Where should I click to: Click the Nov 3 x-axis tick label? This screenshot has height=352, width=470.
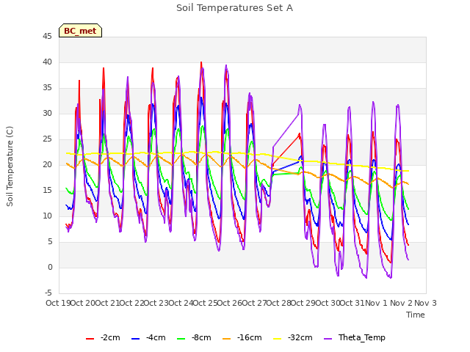(425, 303)
